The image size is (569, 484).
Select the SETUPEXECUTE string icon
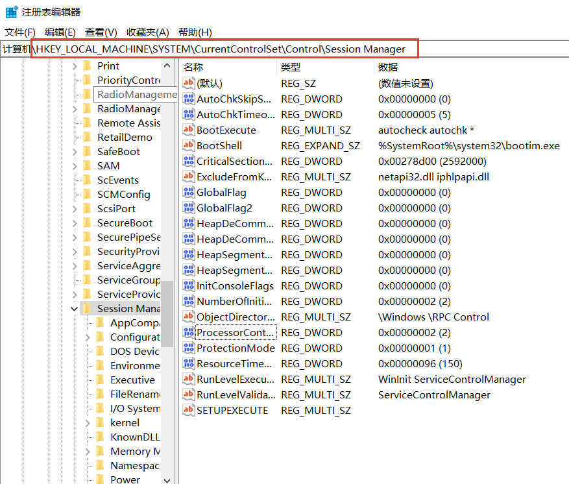coord(188,411)
